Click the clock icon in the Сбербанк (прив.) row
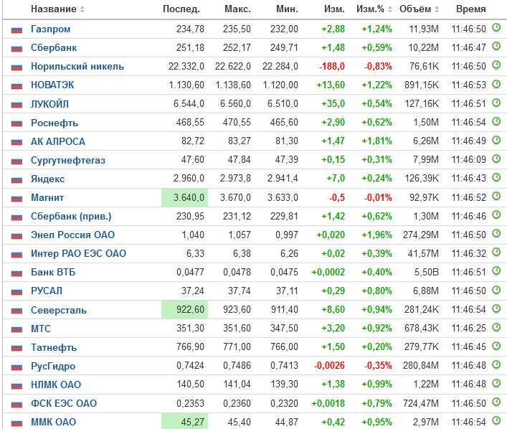Screen dimensions: 507x429 (496, 214)
